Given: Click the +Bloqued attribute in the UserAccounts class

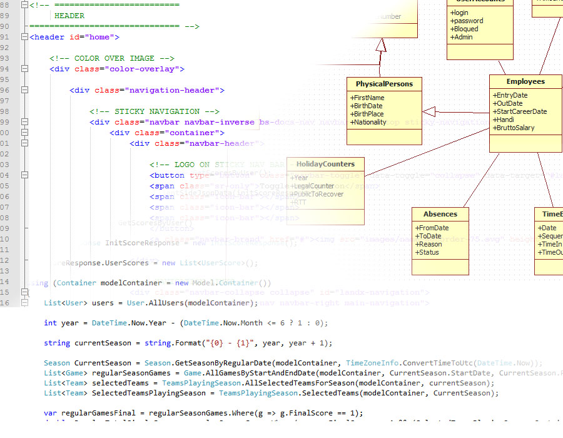Looking at the screenshot, I should pos(464,29).
